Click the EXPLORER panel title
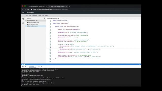 29,18
